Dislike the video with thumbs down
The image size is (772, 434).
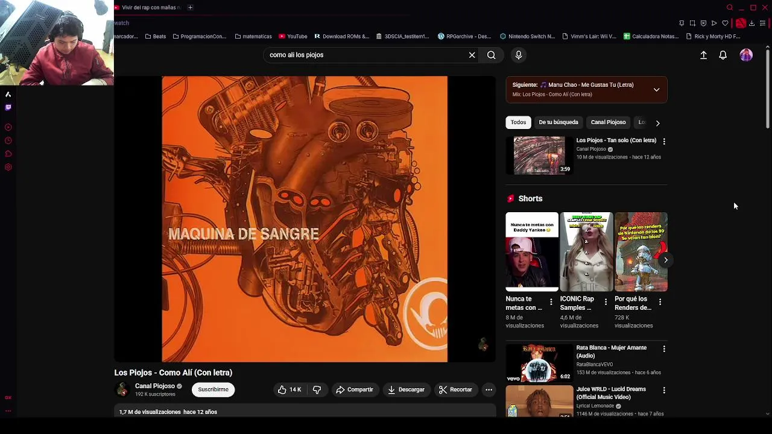(x=317, y=389)
